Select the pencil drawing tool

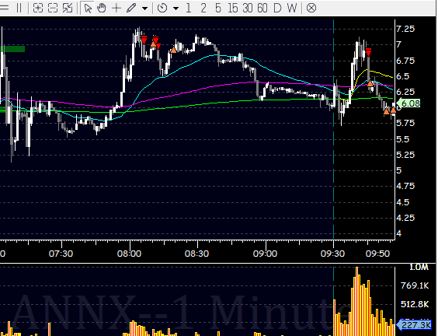click(131, 8)
